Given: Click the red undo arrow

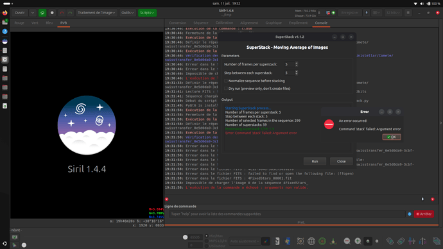Looking at the screenshot, I should tap(62, 13).
